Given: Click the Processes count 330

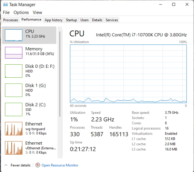Looking at the screenshot, I should coord(75,134).
